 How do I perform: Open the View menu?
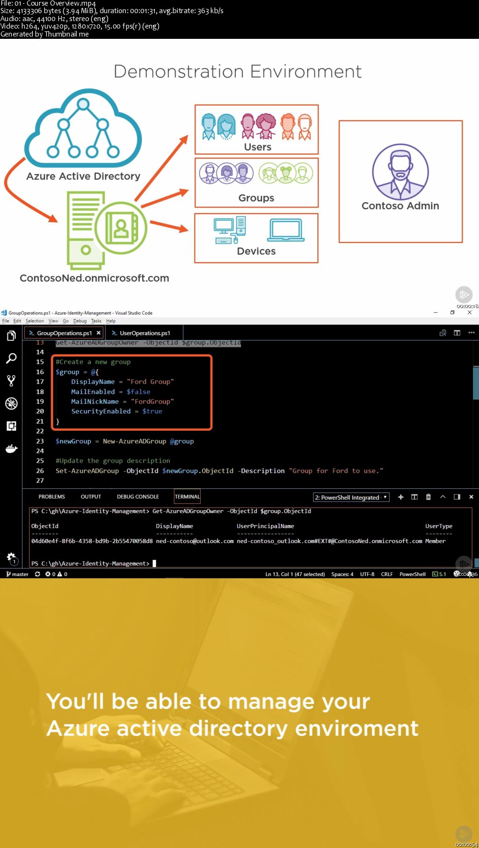(x=53, y=321)
